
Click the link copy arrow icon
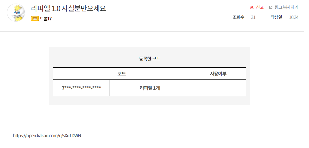pos(271,7)
